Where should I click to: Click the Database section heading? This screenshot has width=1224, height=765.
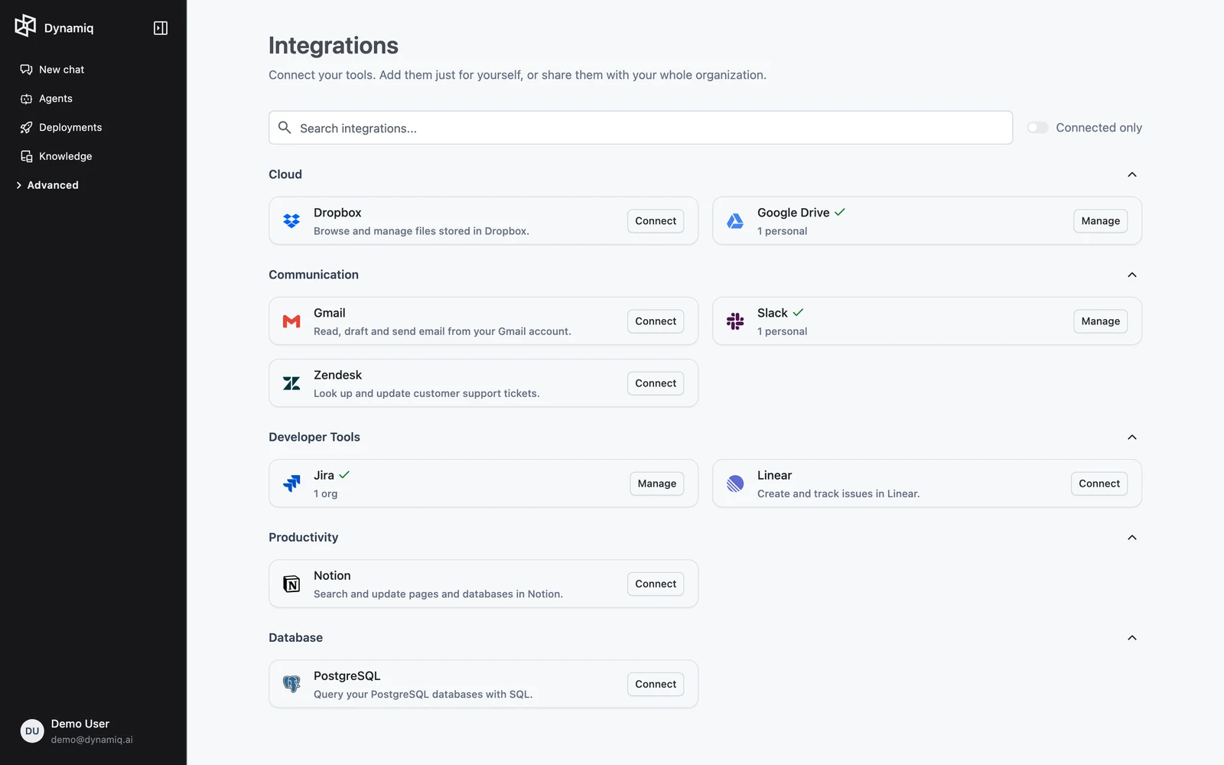295,637
